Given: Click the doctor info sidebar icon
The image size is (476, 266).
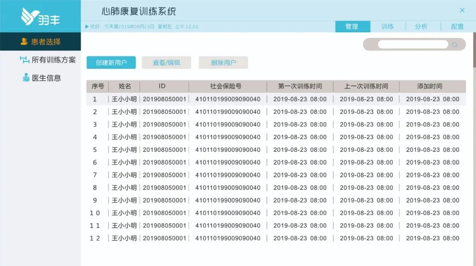Looking at the screenshot, I should [26, 78].
